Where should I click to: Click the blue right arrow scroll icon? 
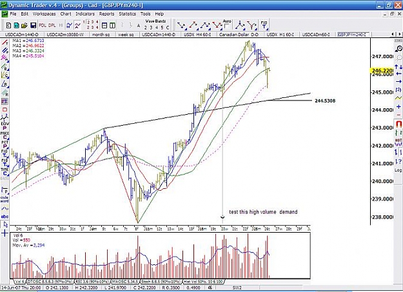(x=398, y=82)
